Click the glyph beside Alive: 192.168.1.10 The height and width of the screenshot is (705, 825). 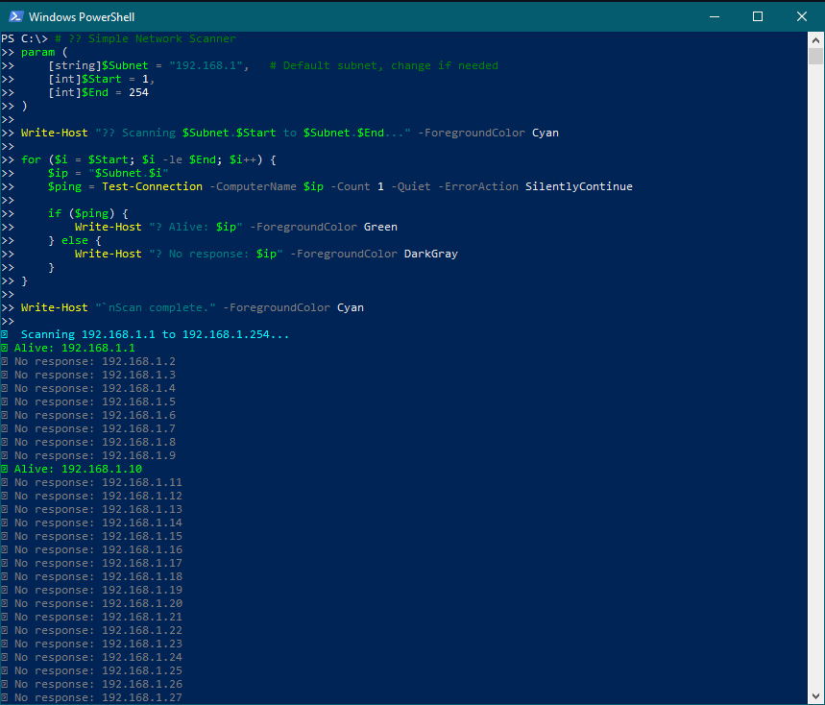point(7,469)
